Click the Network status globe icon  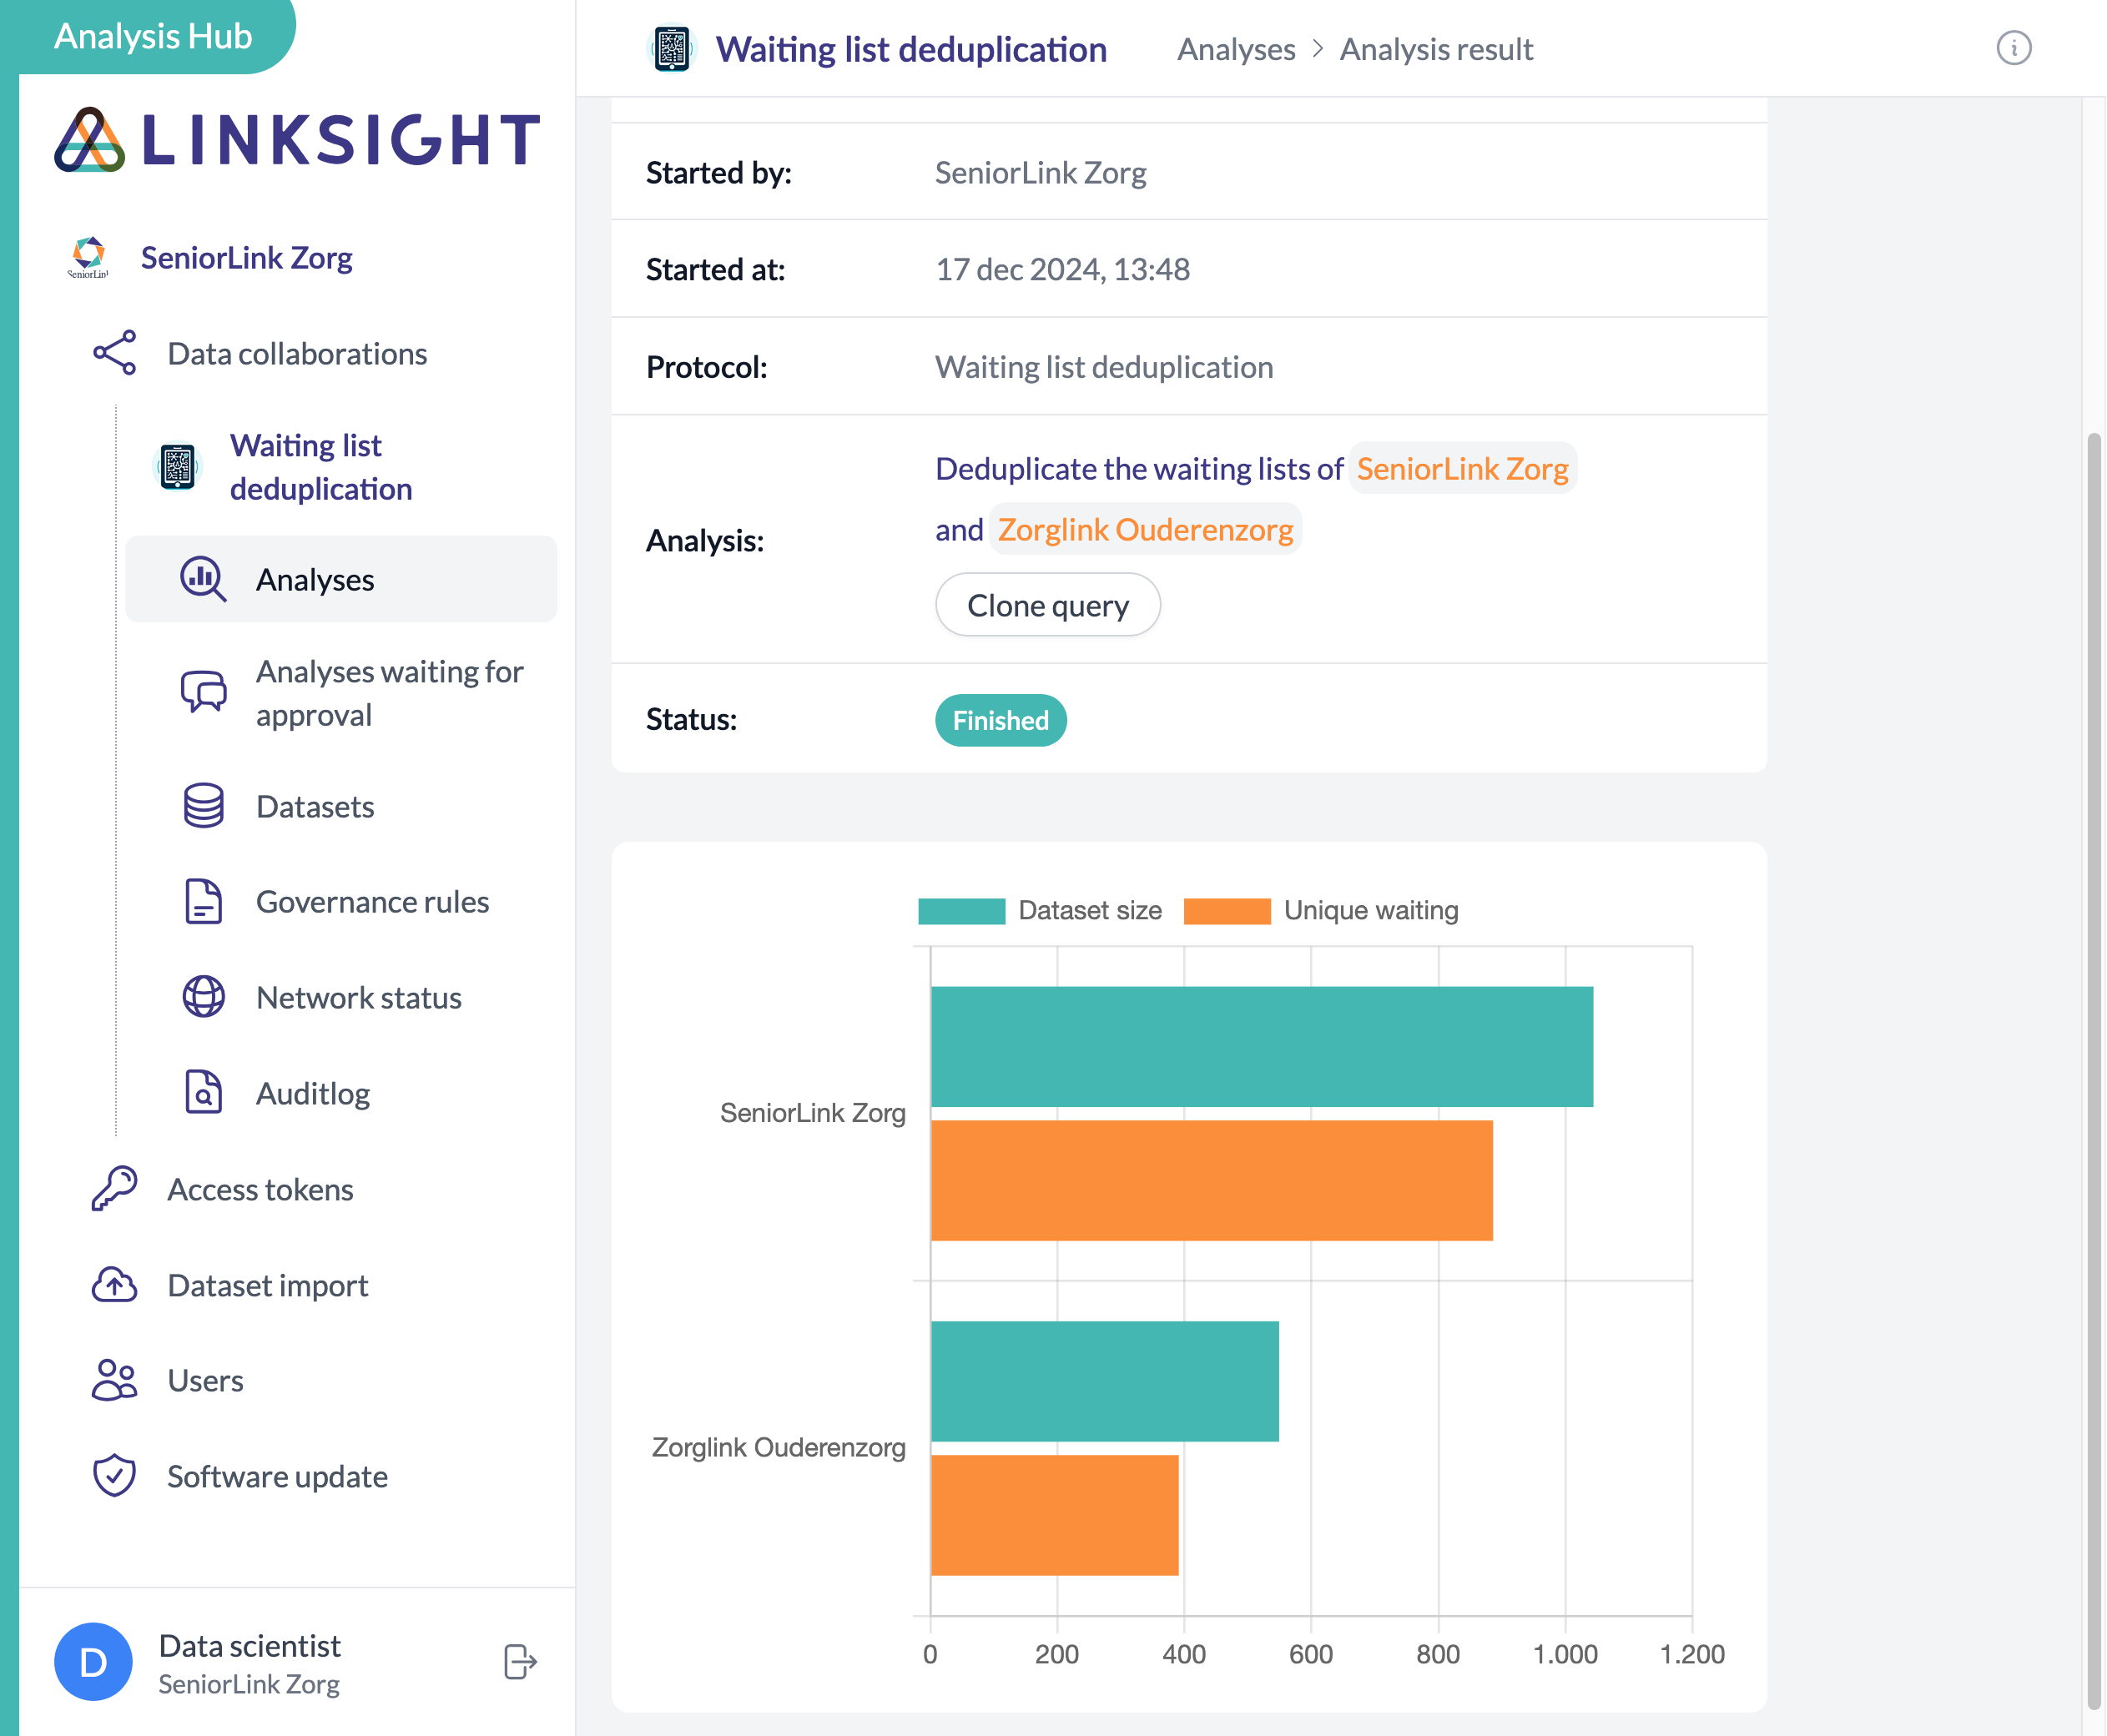(x=203, y=997)
